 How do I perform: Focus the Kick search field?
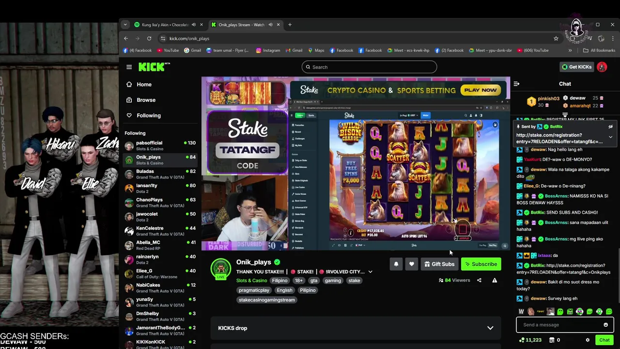click(369, 67)
